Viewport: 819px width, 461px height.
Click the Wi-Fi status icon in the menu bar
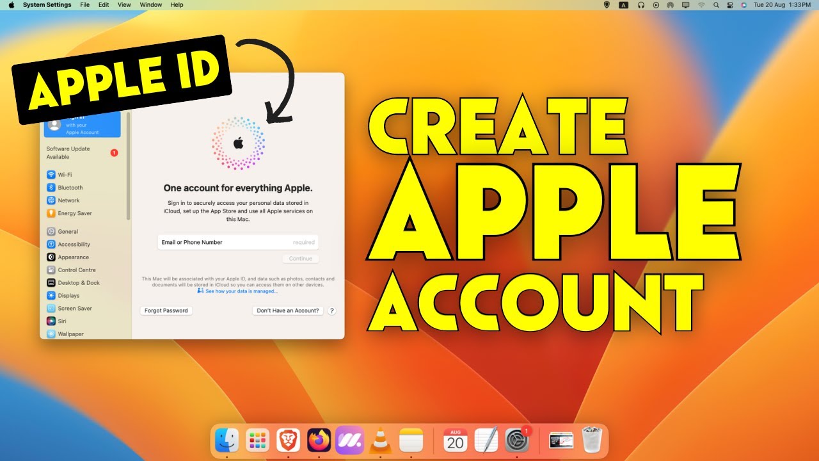[x=701, y=4]
